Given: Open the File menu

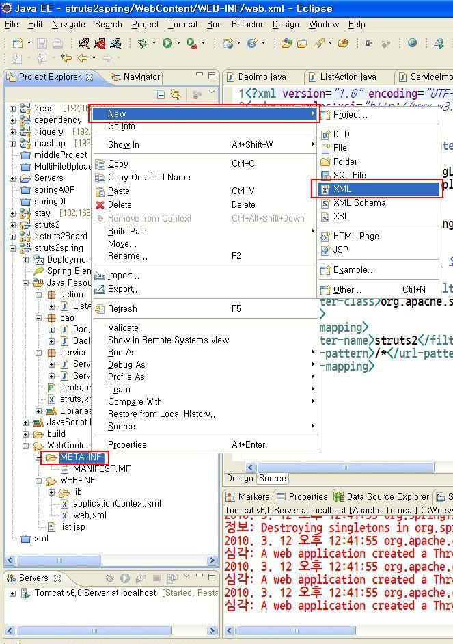Looking at the screenshot, I should pyautogui.click(x=12, y=24).
